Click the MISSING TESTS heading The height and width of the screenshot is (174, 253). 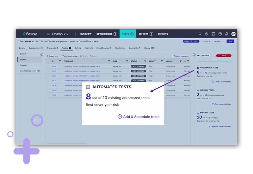207,113
